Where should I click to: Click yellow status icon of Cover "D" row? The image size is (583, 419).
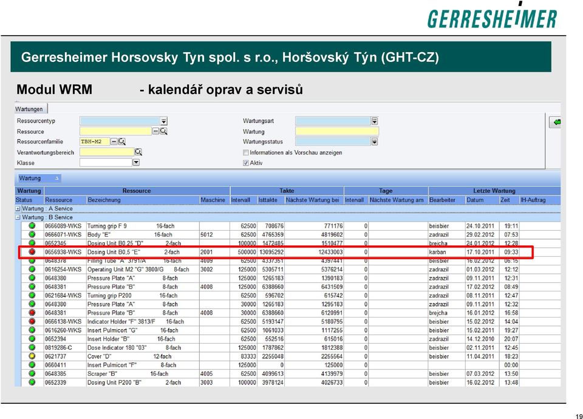pyautogui.click(x=32, y=356)
